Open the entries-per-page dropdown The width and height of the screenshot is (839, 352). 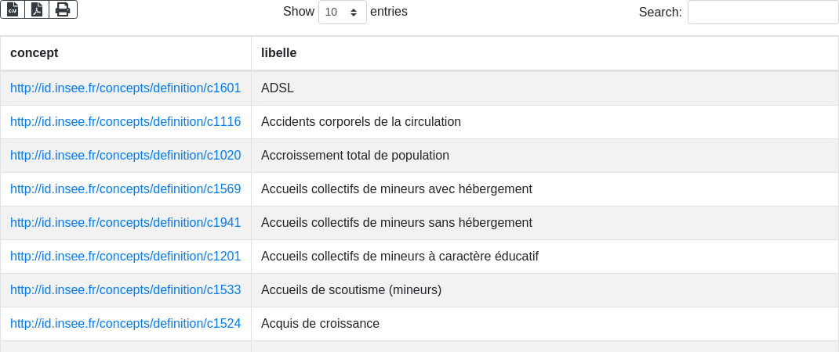[343, 12]
